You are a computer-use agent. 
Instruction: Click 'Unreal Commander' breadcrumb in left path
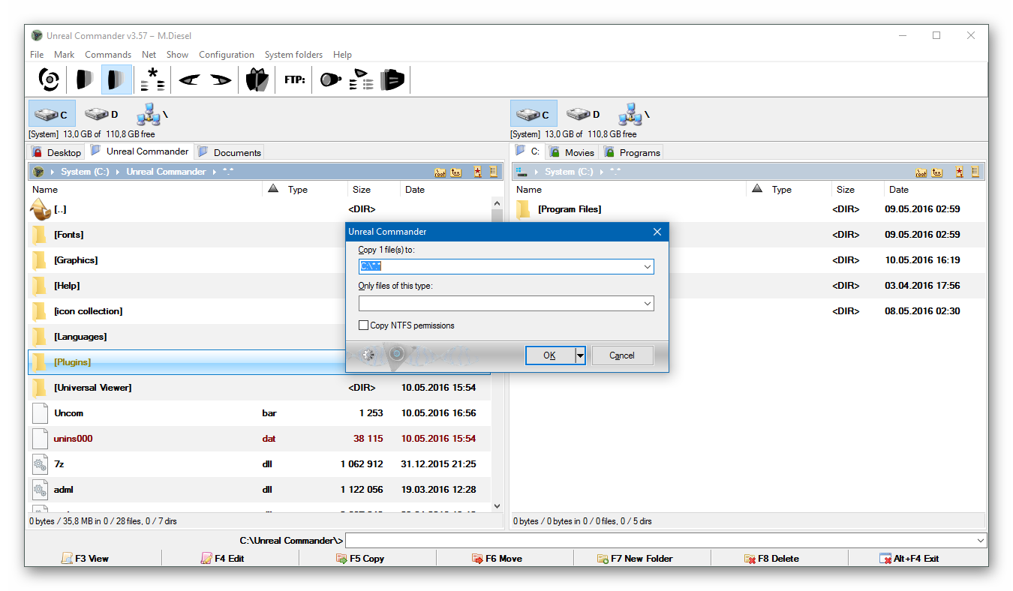(166, 172)
